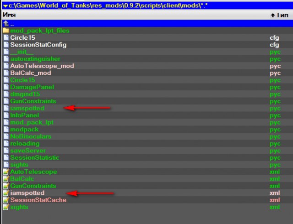Click the NoBinoculars file icon
293x224 pixels.
(6, 136)
